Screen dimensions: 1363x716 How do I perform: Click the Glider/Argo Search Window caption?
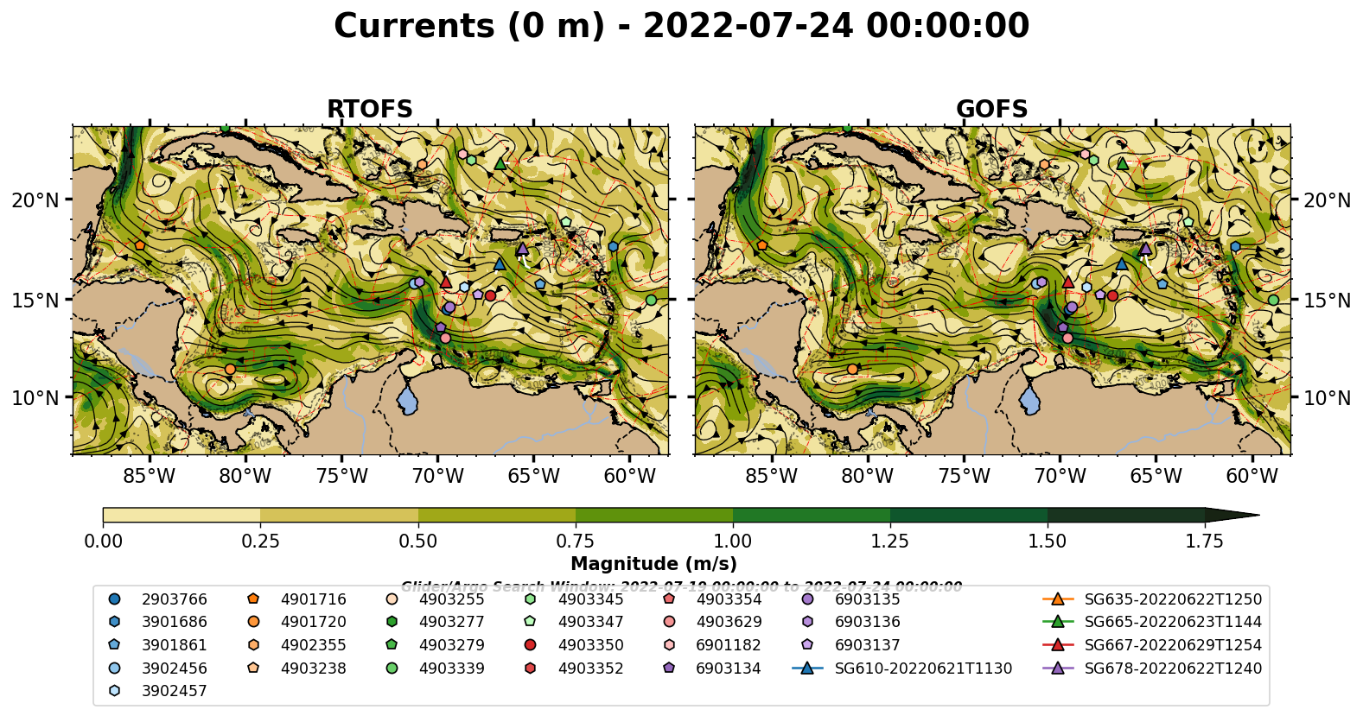(681, 586)
